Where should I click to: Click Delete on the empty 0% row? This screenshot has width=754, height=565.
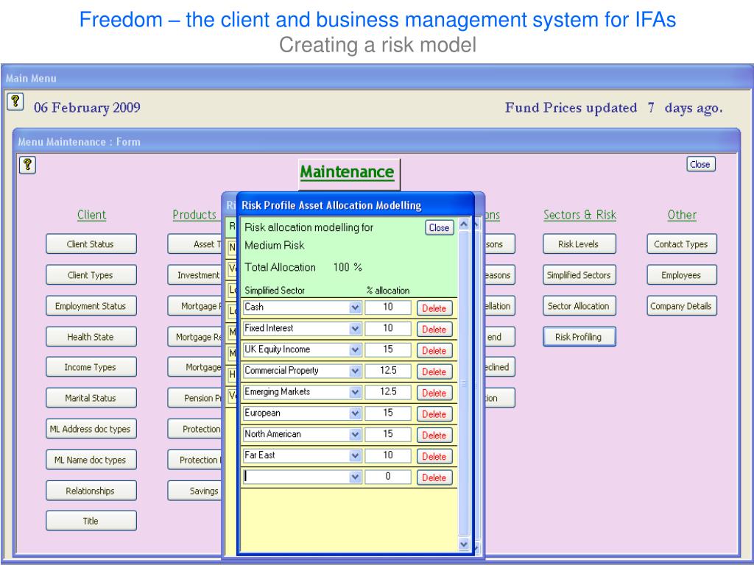434,477
